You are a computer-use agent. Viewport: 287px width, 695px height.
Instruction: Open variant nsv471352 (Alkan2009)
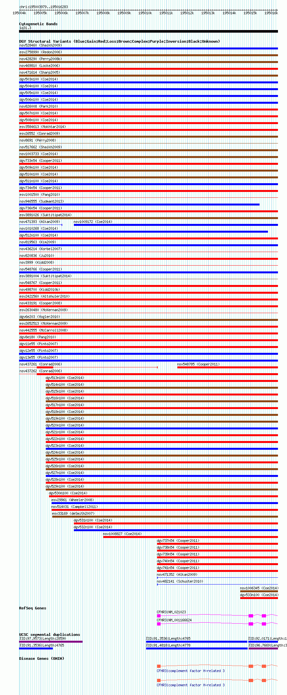point(177,574)
